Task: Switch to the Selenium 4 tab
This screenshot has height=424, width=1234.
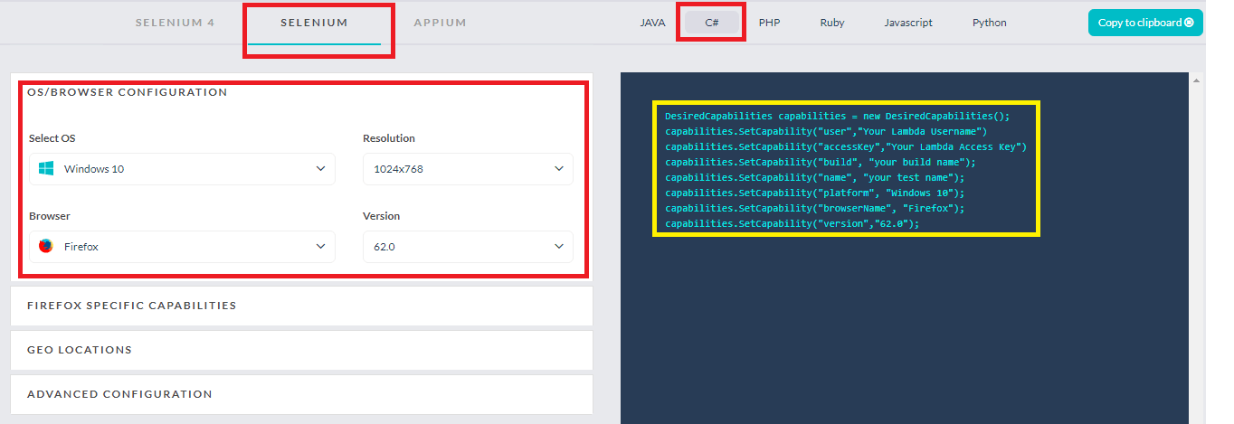Action: [175, 23]
